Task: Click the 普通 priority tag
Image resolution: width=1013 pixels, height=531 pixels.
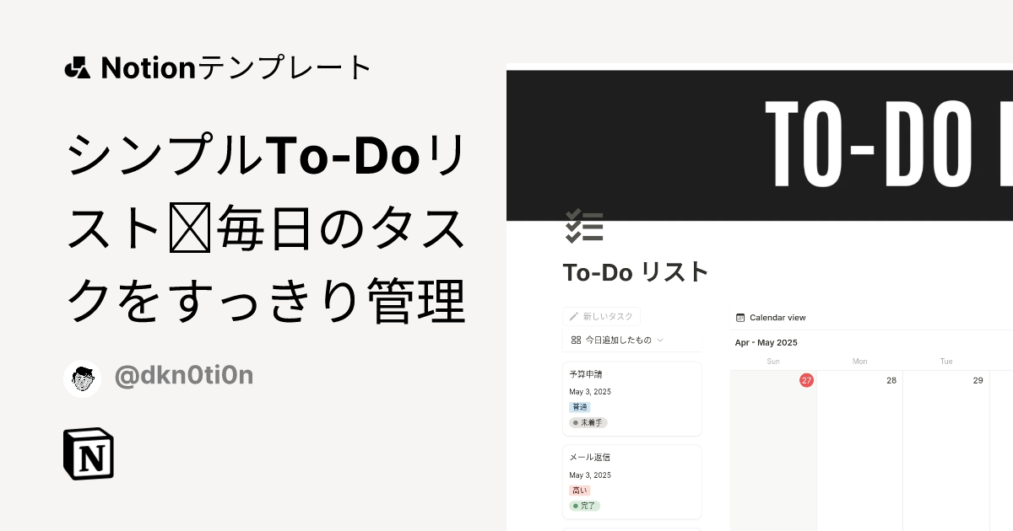Action: (580, 407)
